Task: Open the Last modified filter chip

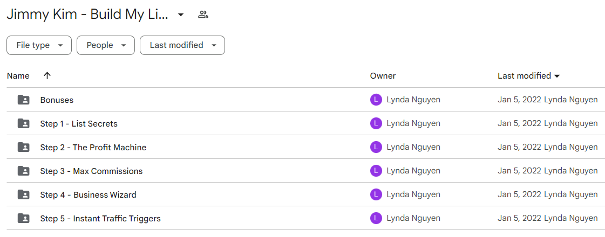Action: point(182,45)
